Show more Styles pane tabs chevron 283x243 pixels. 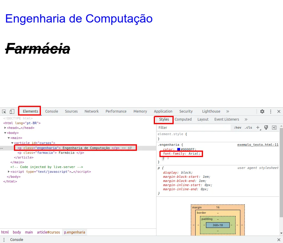246,119
